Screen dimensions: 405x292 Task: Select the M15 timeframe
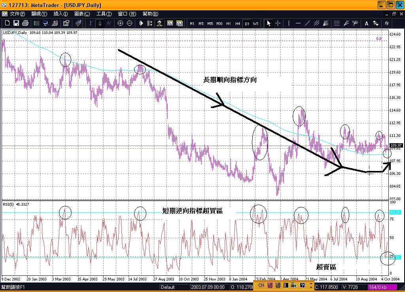point(210,23)
